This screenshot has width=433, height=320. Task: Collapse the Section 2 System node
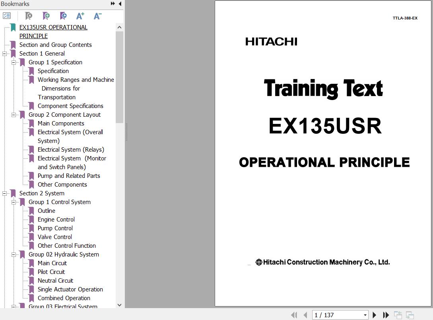click(x=4, y=193)
